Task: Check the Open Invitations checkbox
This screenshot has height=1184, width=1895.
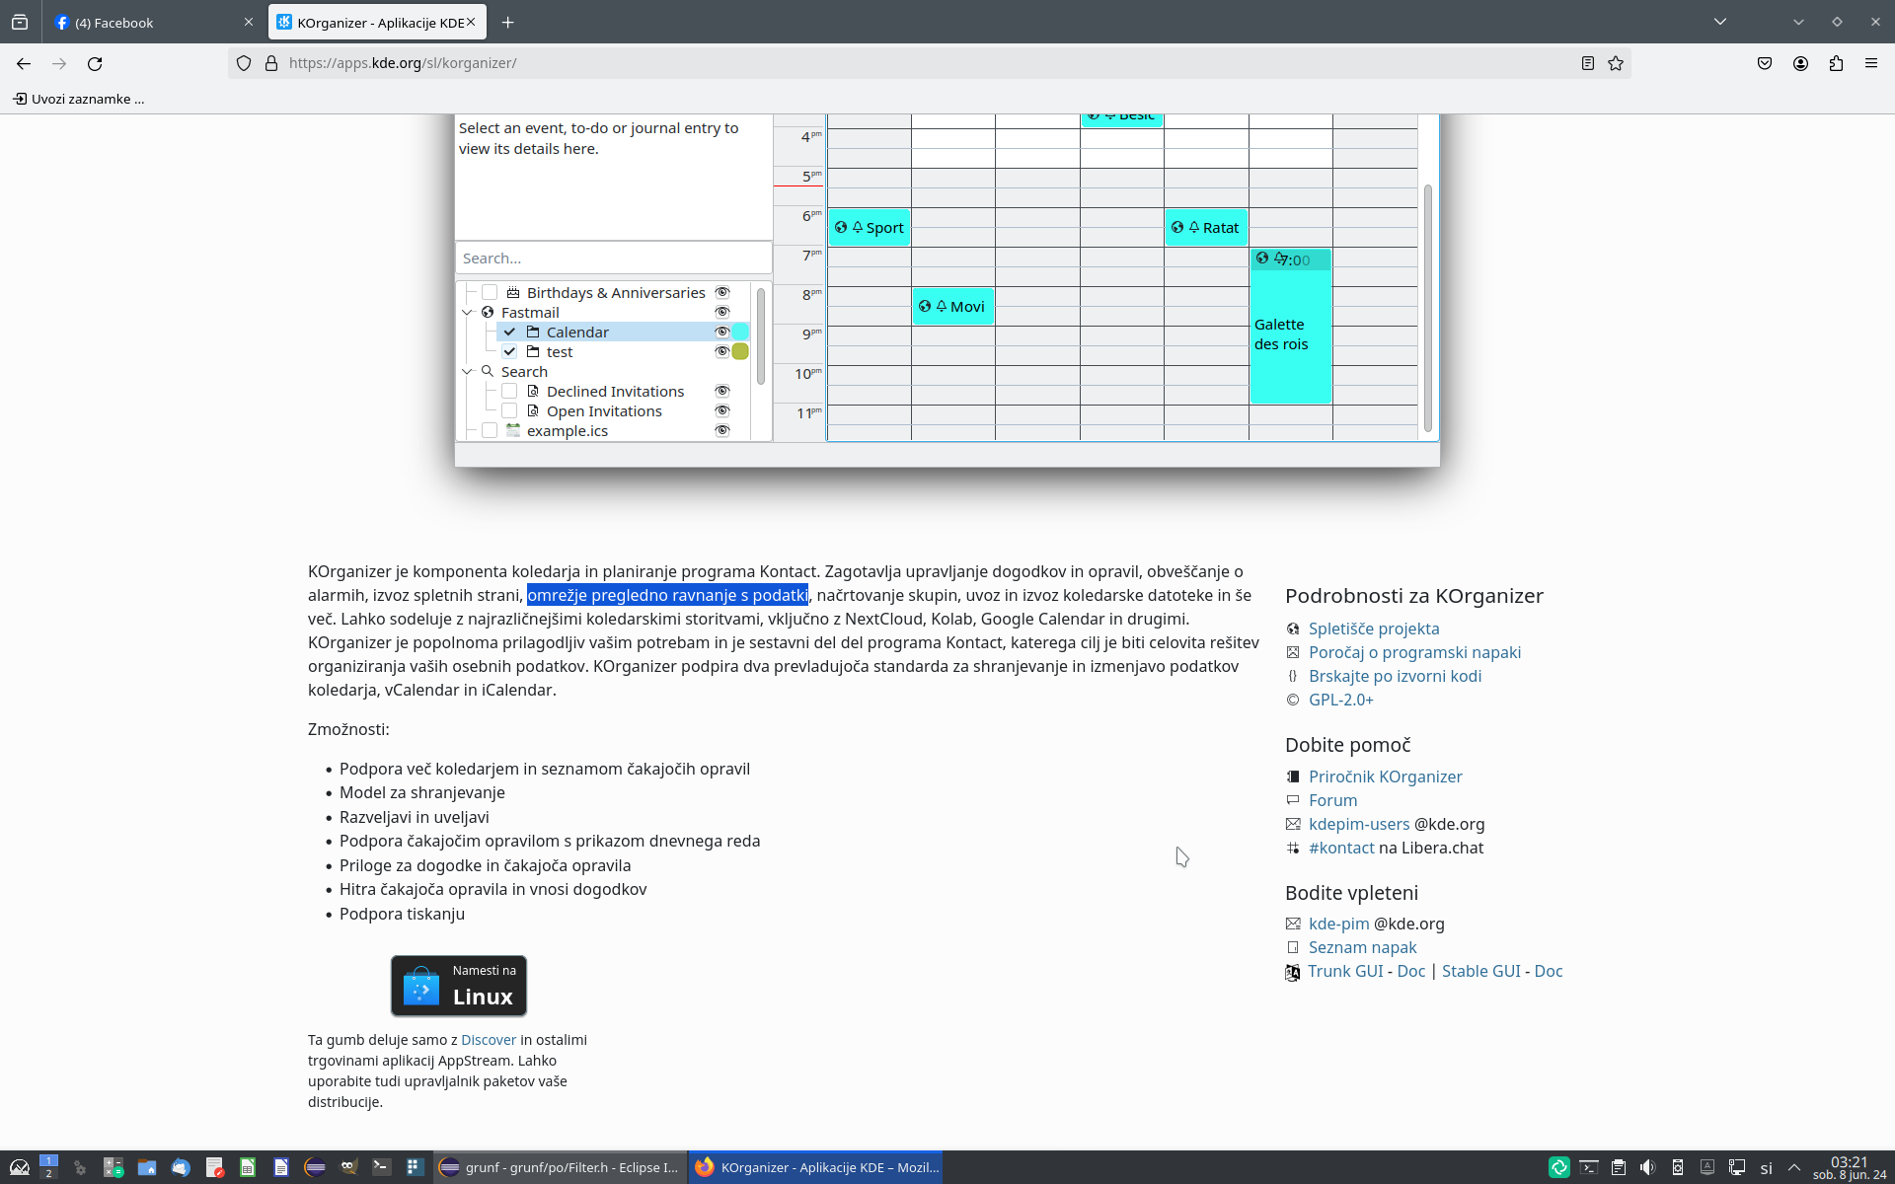Action: pos(509,410)
